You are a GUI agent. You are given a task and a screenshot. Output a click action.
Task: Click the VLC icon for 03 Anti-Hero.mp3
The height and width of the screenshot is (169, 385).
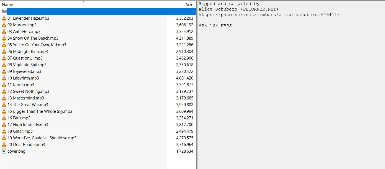(x=4, y=32)
